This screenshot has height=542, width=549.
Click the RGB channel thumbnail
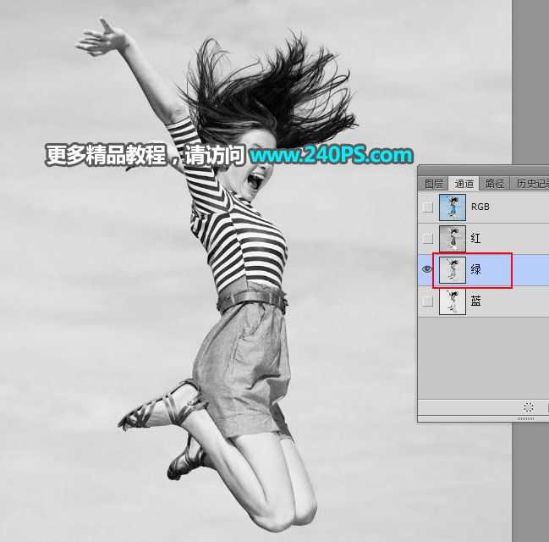tap(453, 207)
